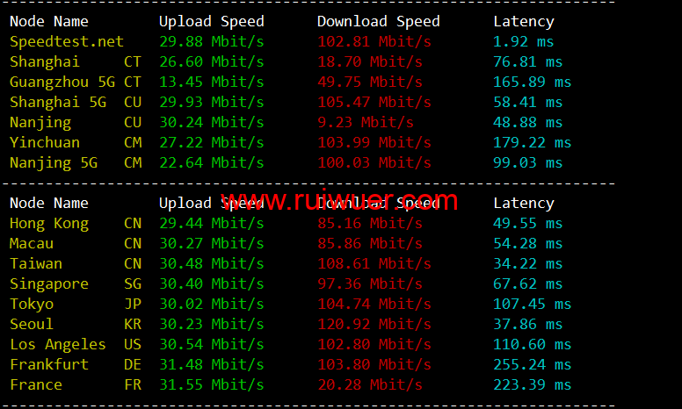Click Macau upload speed 30.27 Mbit/s
682x409 pixels.
[x=211, y=243]
